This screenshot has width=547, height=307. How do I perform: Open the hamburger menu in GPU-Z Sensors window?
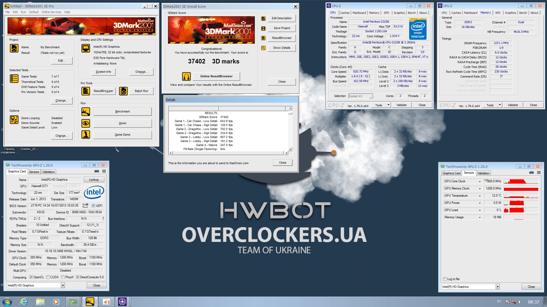click(539, 173)
